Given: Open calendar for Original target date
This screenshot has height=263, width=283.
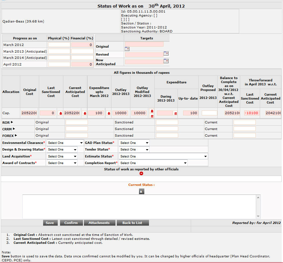Looking at the screenshot, I should [x=127, y=49].
